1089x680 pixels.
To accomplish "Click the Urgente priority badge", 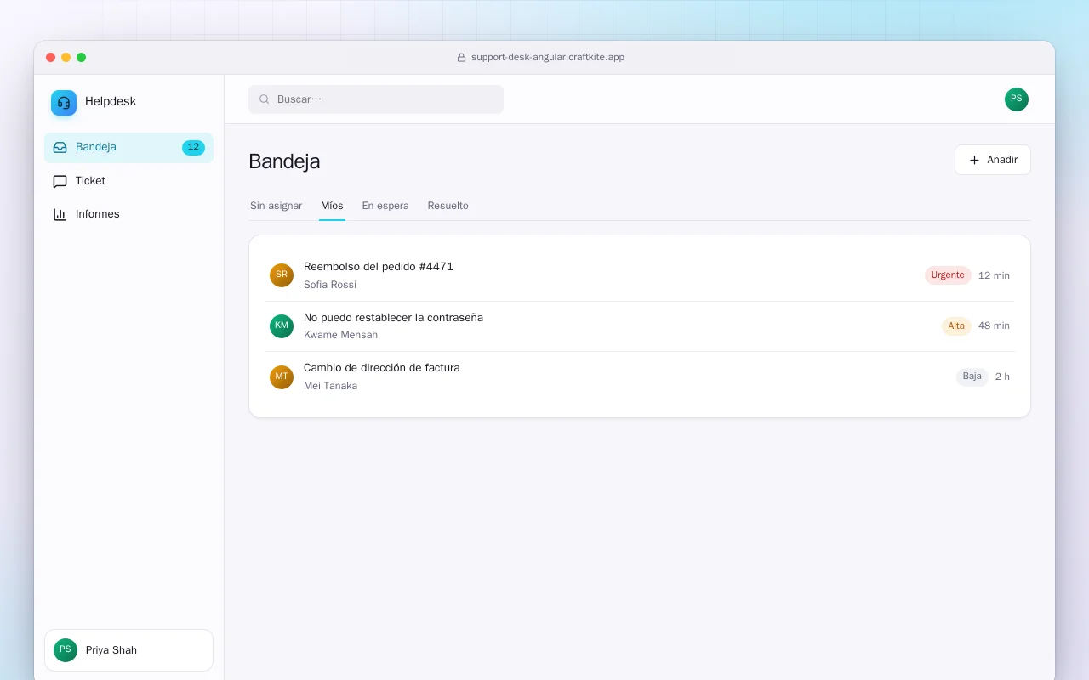I will (948, 275).
